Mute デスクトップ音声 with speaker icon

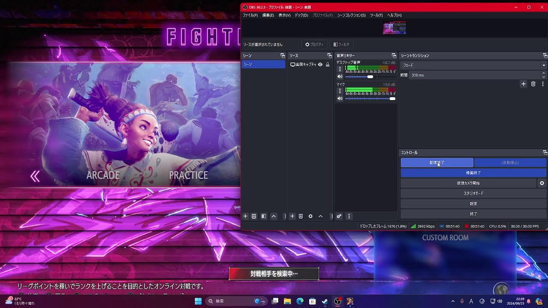[x=340, y=77]
